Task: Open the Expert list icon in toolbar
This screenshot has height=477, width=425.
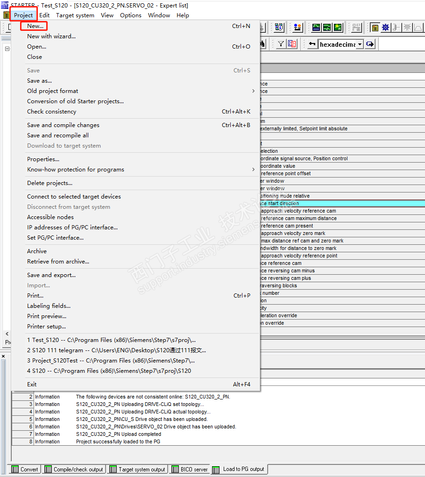Action: 375,28
